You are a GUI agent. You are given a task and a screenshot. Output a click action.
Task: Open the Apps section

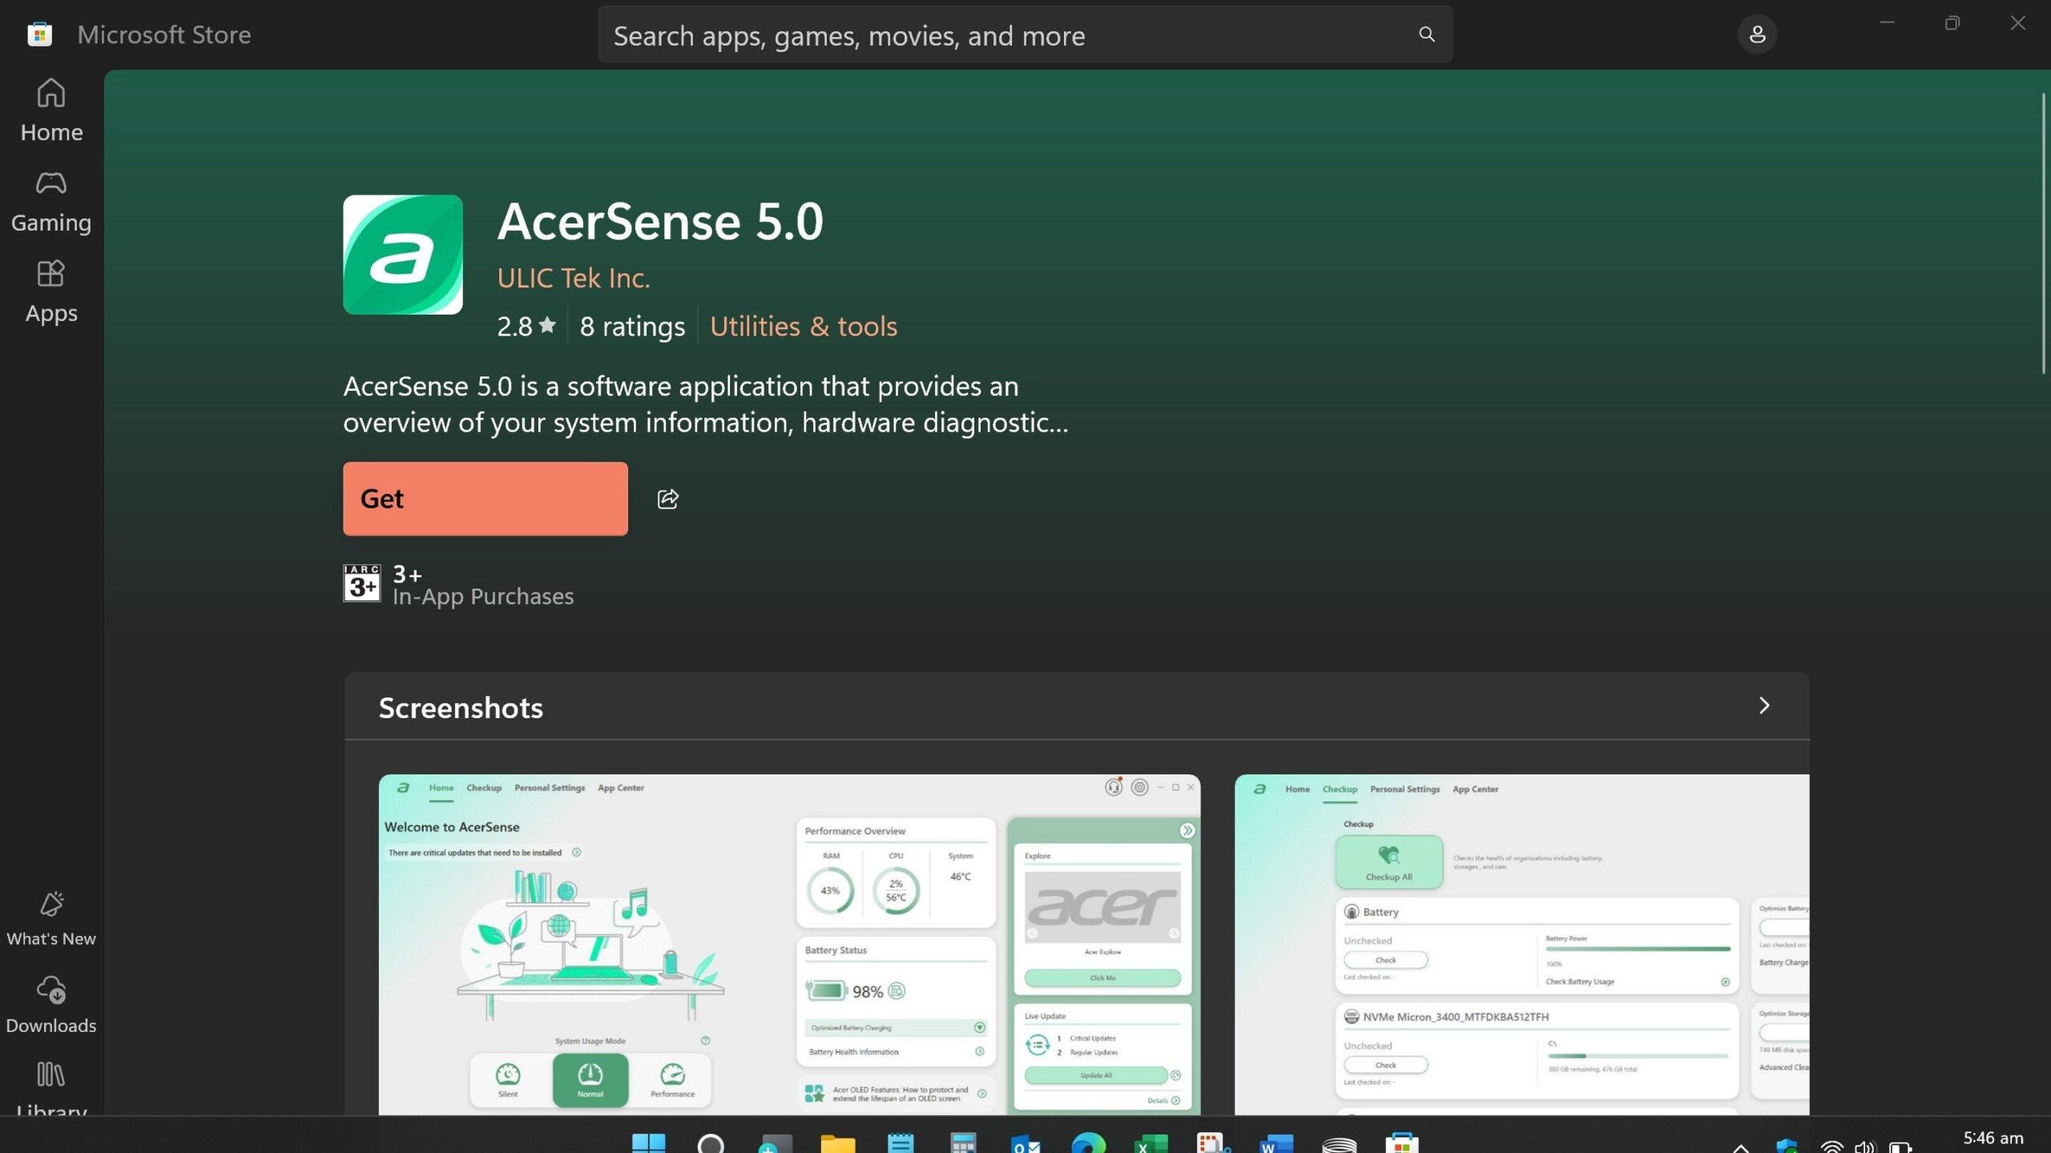[50, 291]
